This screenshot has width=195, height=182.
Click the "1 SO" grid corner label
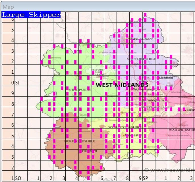click(16, 178)
